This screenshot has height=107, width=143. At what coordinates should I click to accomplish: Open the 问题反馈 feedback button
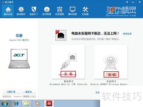11,92
